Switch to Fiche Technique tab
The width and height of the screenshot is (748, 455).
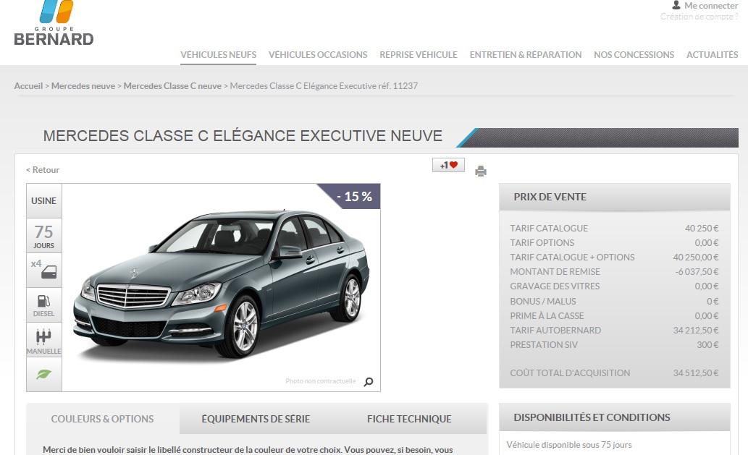[409, 419]
